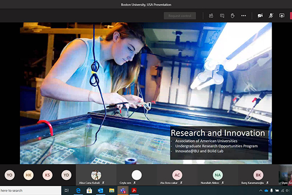
Task: Open File Explorer from the taskbar
Action: 112,191
